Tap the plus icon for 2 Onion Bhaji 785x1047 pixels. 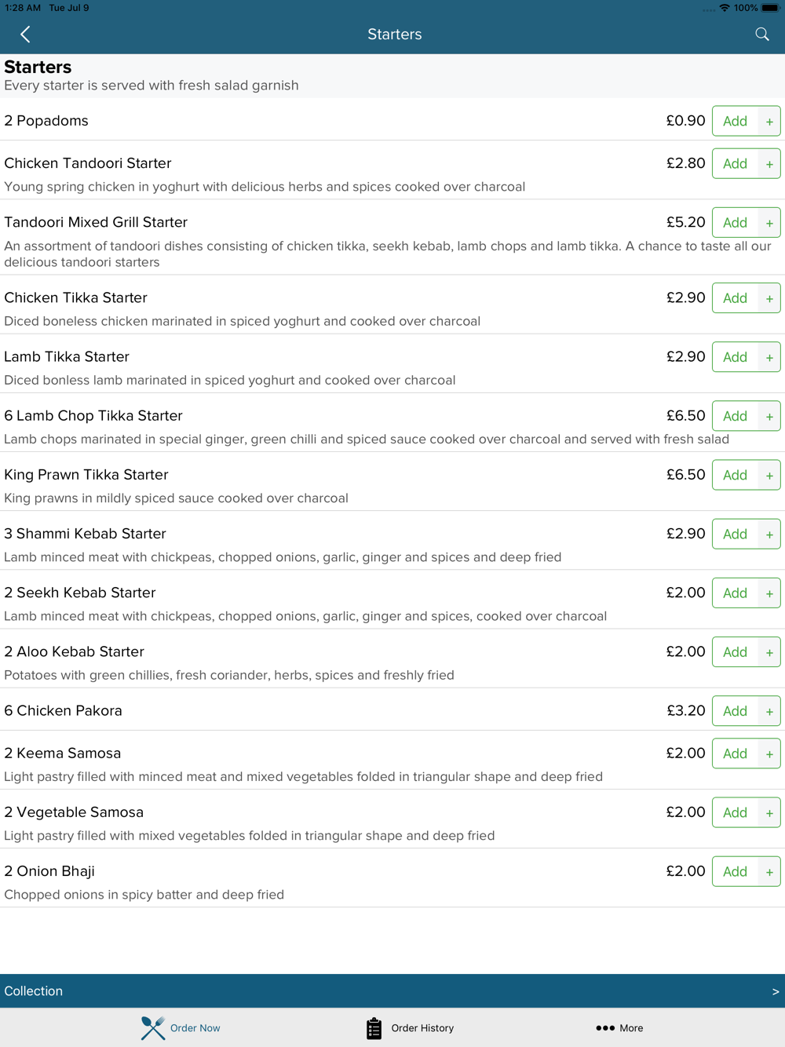pos(769,872)
